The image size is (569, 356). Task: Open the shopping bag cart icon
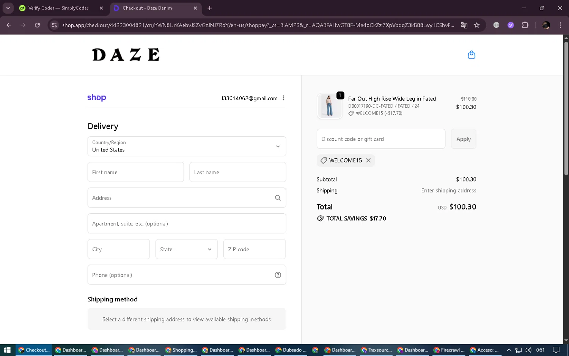tap(472, 55)
